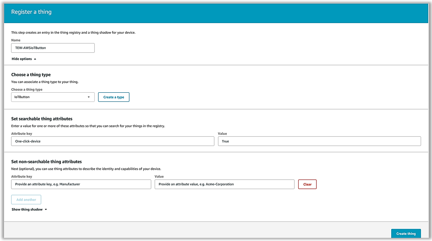Clear the non-searchable attribute with Clear button
This screenshot has height=241, width=432.
(x=307, y=184)
